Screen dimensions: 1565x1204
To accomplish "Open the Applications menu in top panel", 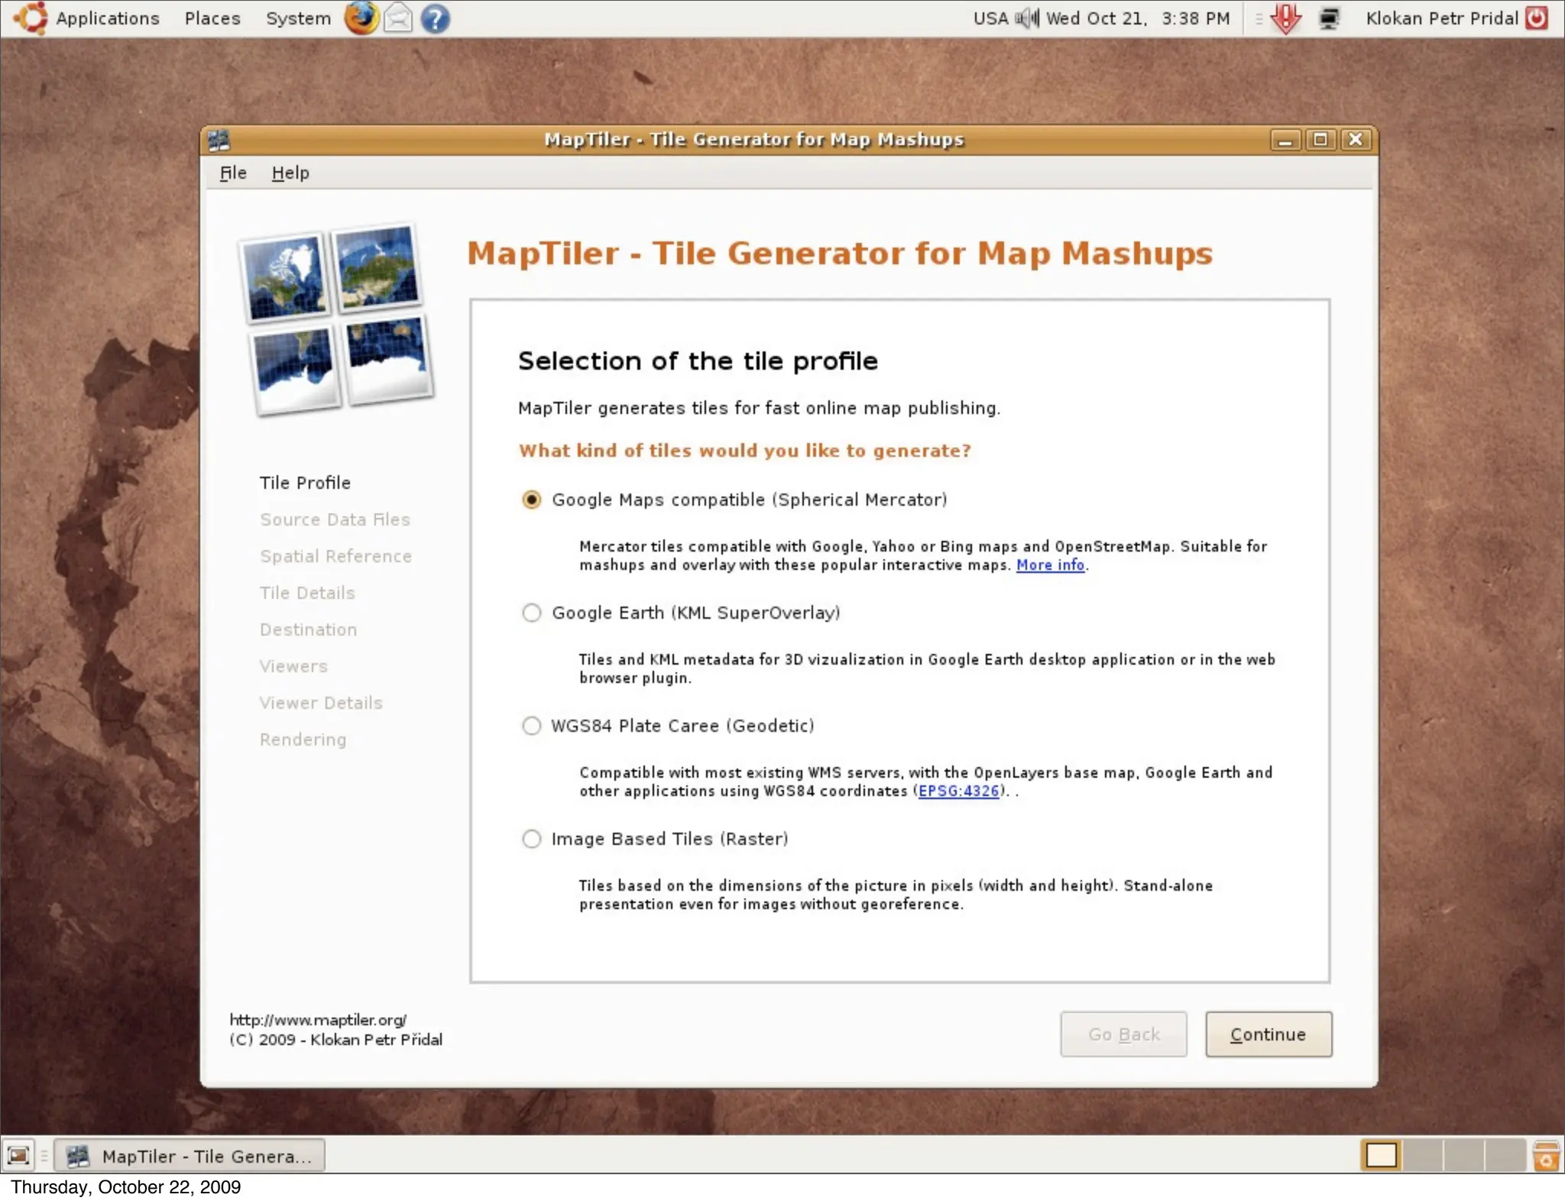I will (107, 18).
